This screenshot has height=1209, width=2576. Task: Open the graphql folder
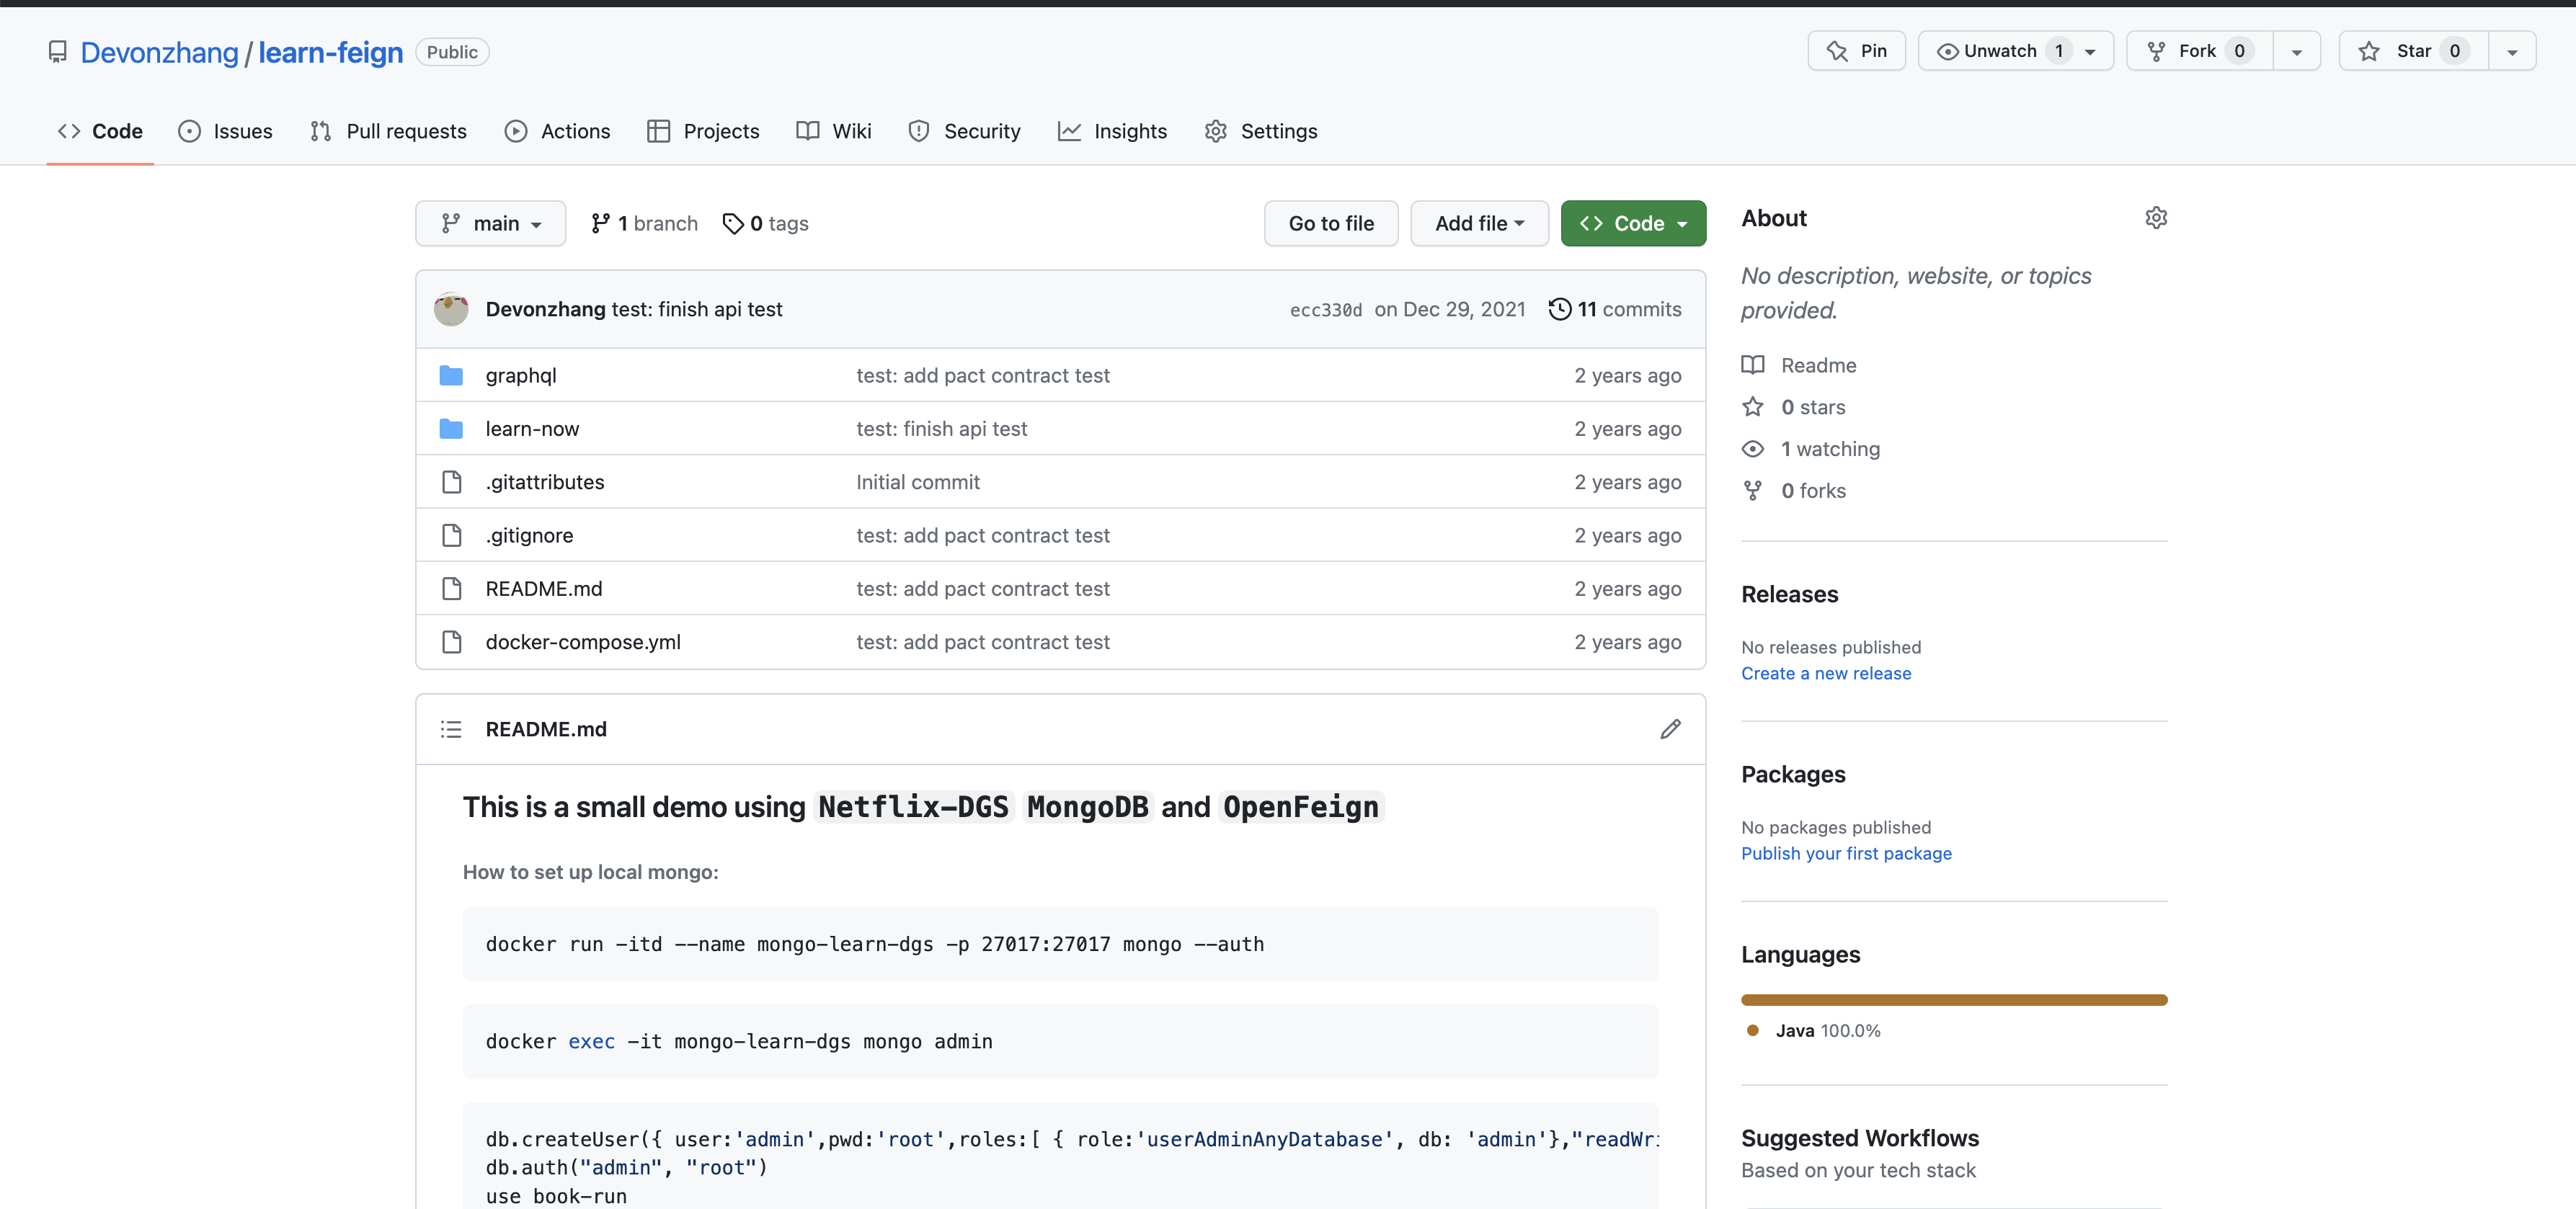coord(521,375)
